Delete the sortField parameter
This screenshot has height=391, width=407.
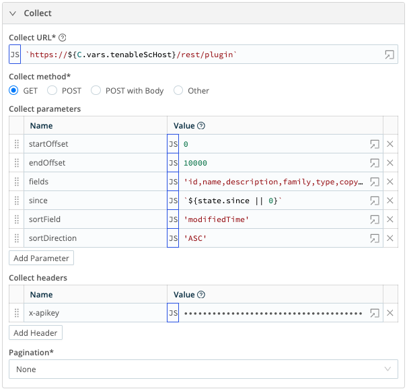tap(390, 219)
